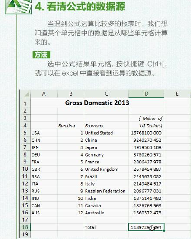The width and height of the screenshot is (191, 239).
Task: Click the 'Total' label cell
Action: (106, 227)
